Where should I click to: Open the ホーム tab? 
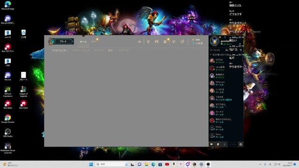(x=83, y=42)
